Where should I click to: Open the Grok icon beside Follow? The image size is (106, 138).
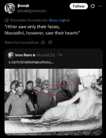pos(93,6)
